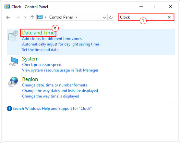Refresh the Control Panel view
Viewport: 180px width, 143px height.
pyautogui.click(x=111, y=17)
